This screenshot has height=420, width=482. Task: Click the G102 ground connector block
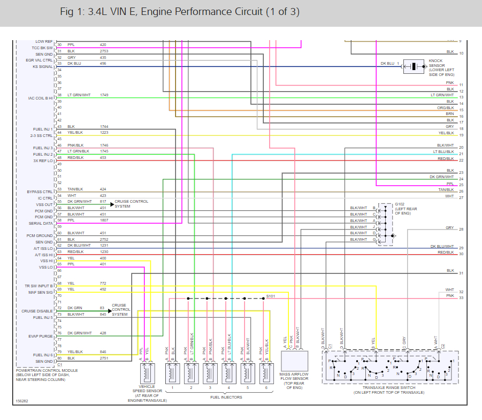(x=386, y=225)
